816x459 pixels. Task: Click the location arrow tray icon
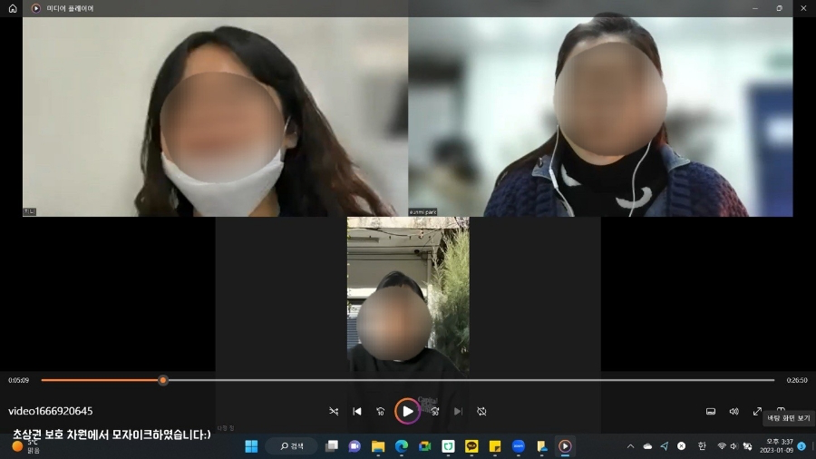[x=665, y=446]
